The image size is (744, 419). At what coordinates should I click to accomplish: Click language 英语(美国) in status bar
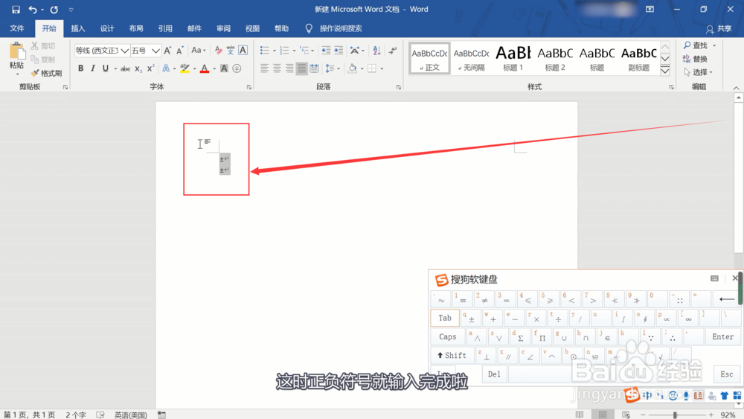[x=130, y=415]
